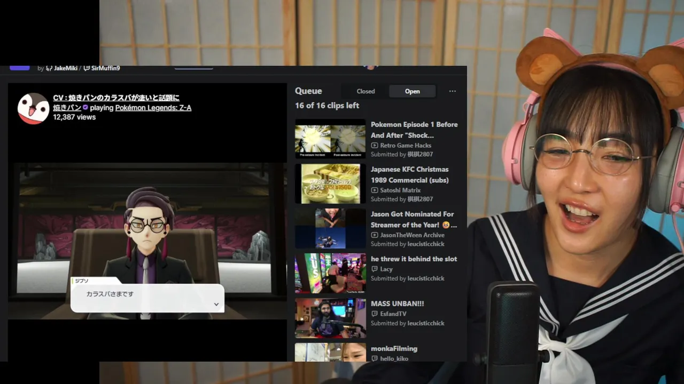The width and height of the screenshot is (684, 384).
Task: Open the CV clip title link
Action: point(116,98)
